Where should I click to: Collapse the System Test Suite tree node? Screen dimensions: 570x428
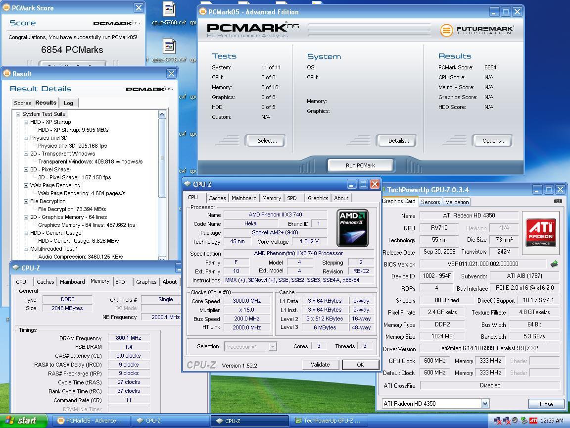[x=18, y=114]
